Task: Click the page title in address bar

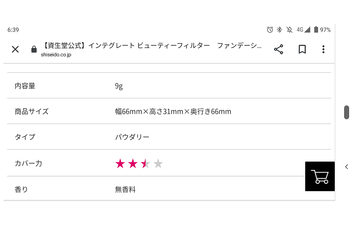Action: (x=152, y=45)
